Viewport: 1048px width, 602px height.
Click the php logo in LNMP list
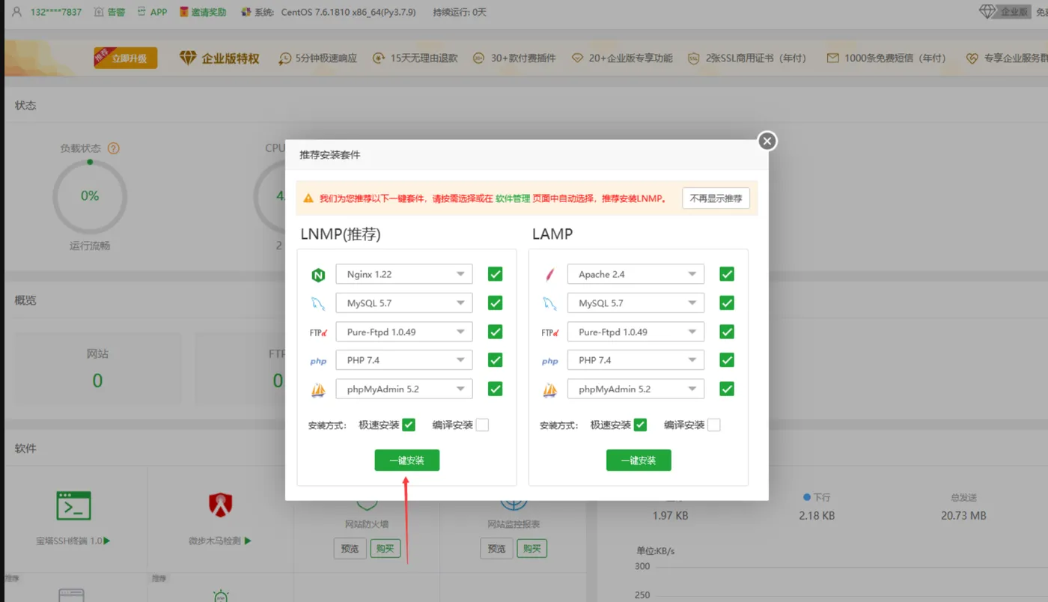318,361
